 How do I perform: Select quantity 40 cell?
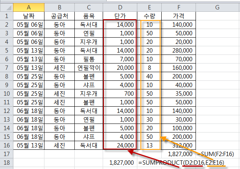click(x=150, y=76)
